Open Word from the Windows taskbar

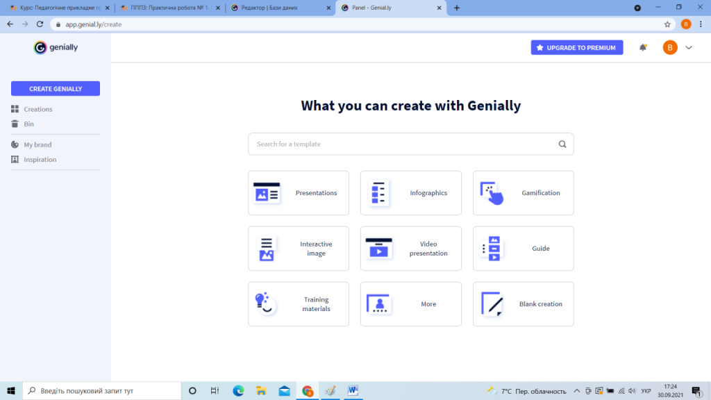(x=353, y=390)
